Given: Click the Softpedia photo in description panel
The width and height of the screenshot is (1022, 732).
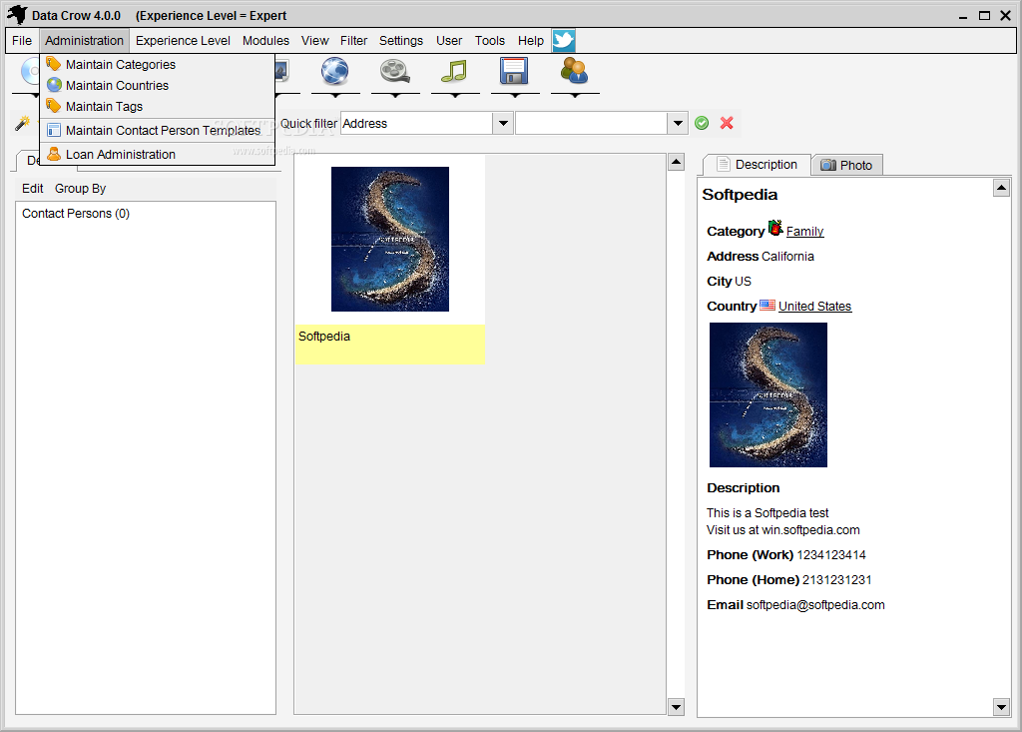Looking at the screenshot, I should (x=767, y=394).
